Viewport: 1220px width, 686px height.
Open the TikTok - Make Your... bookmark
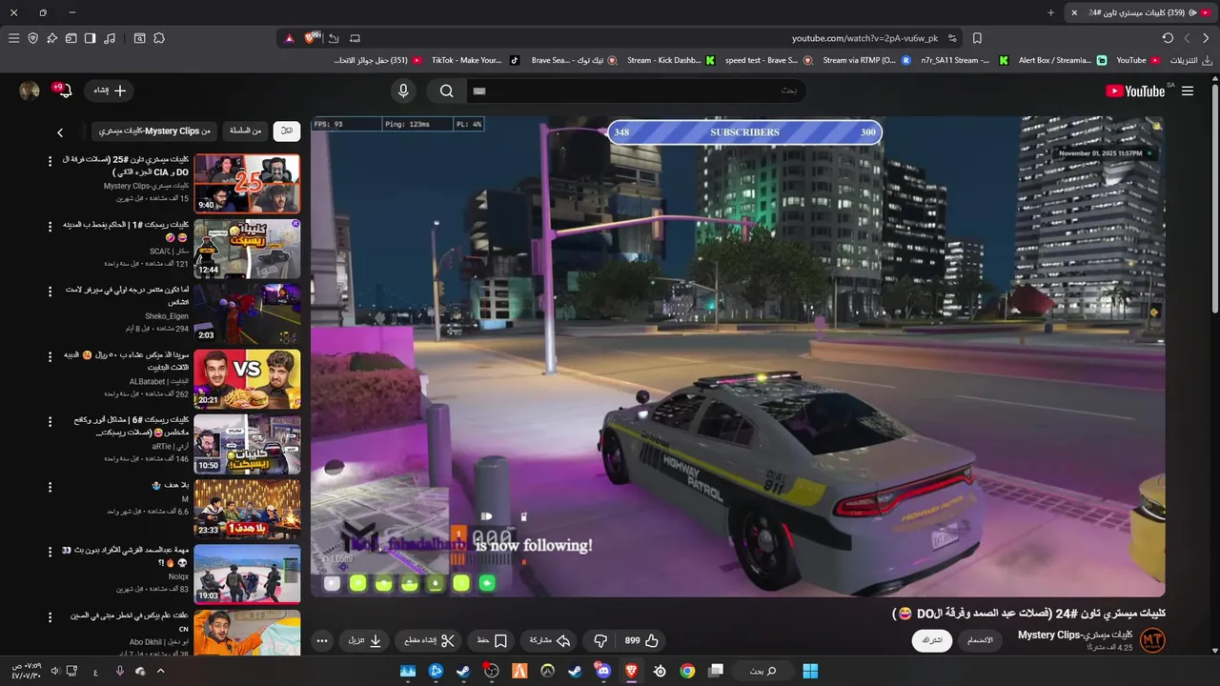point(476,60)
